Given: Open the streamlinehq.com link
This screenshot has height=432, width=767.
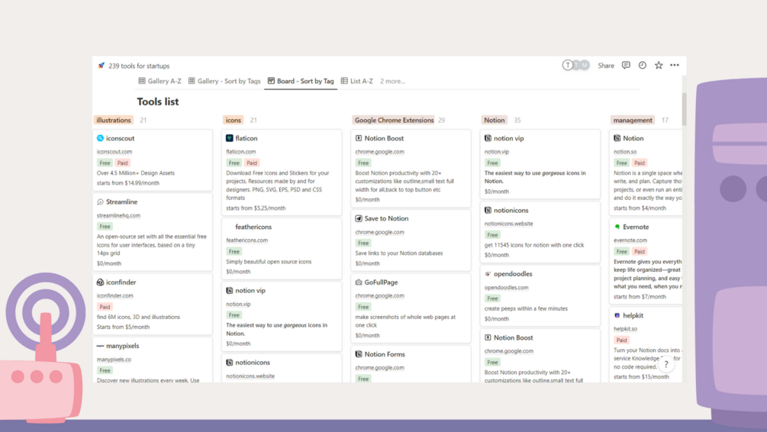Looking at the screenshot, I should [x=118, y=215].
